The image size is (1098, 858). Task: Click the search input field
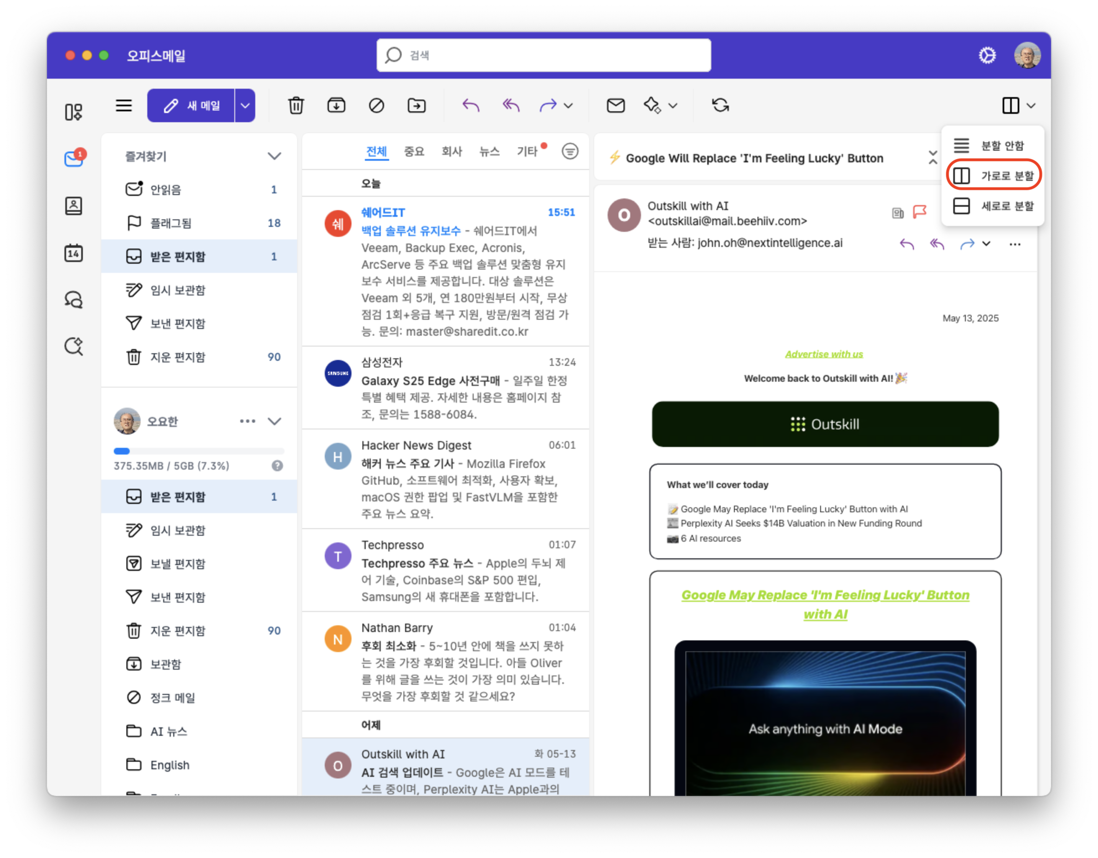[544, 55]
